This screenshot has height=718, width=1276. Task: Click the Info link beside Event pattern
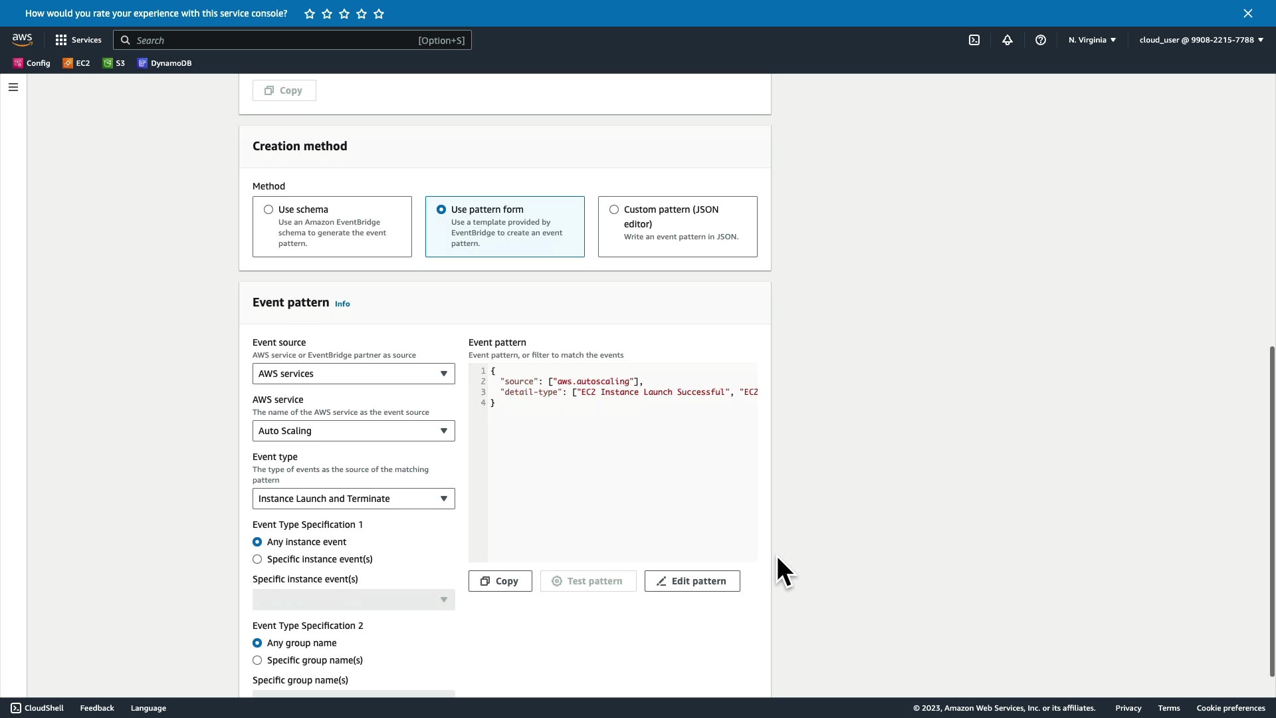click(342, 304)
